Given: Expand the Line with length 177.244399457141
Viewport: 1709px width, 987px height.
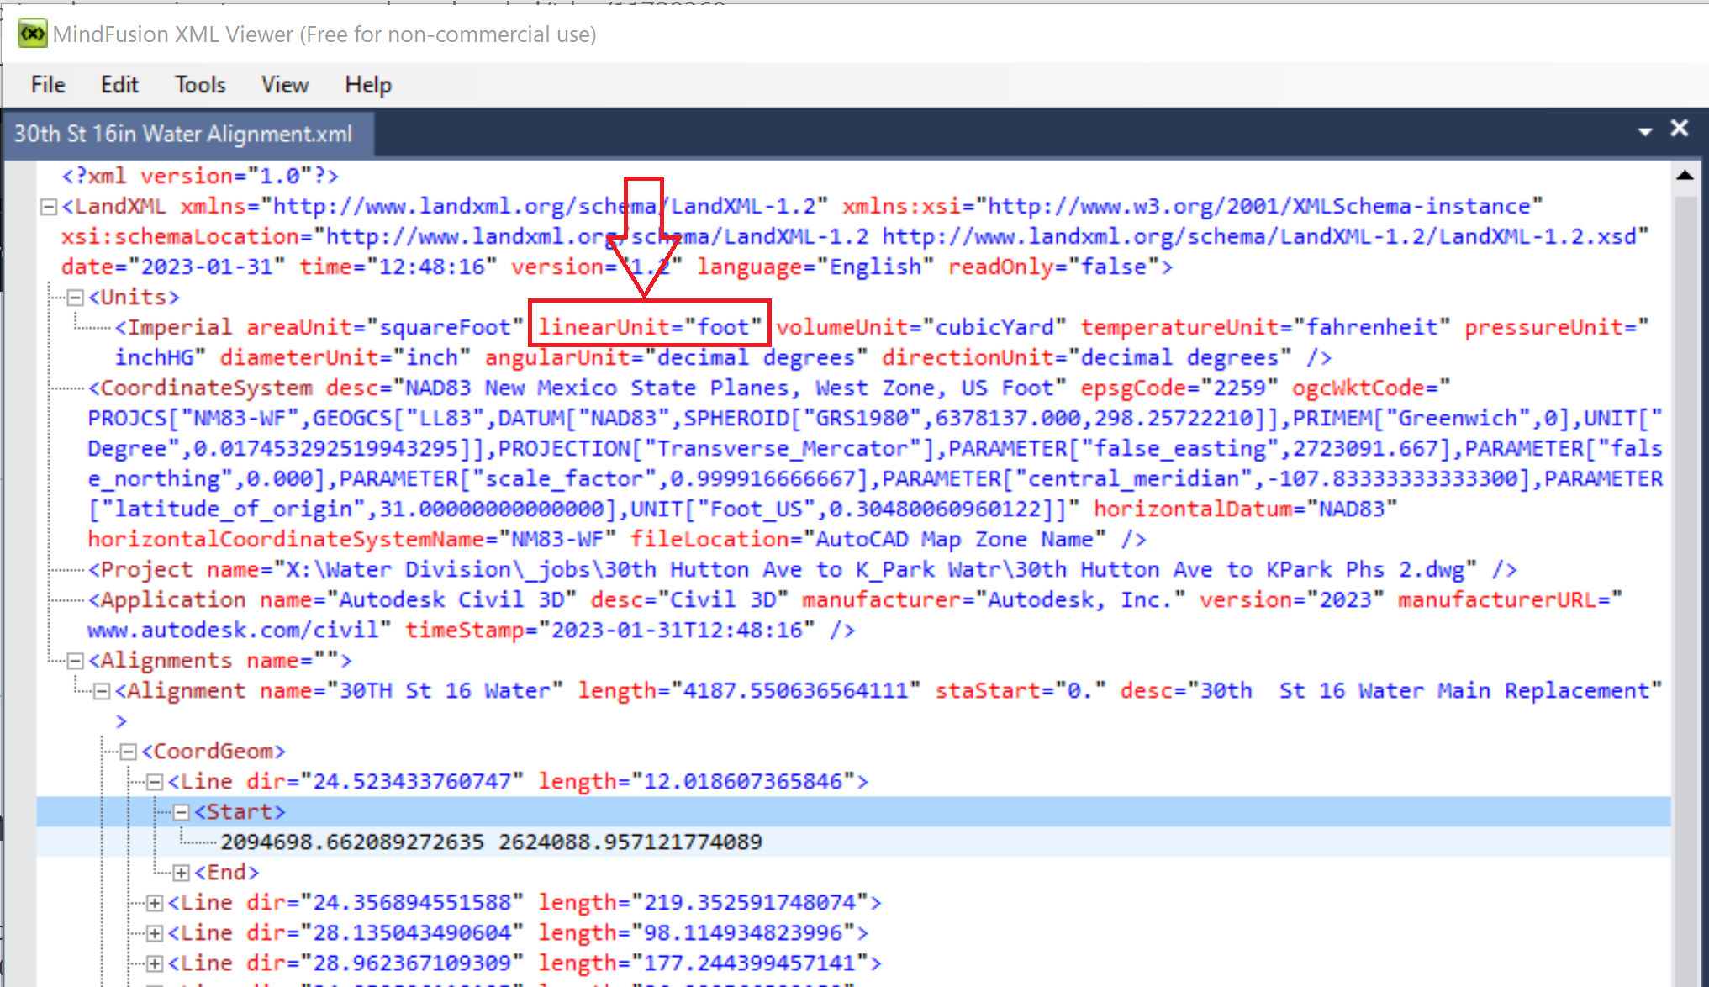Looking at the screenshot, I should pos(155,963).
